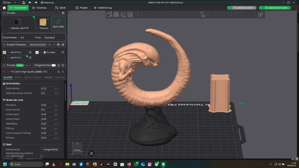Viewport: 299px width, 168px height.
Task: Click Schichthöhe 0,12 input field
Action: (x=49, y=88)
